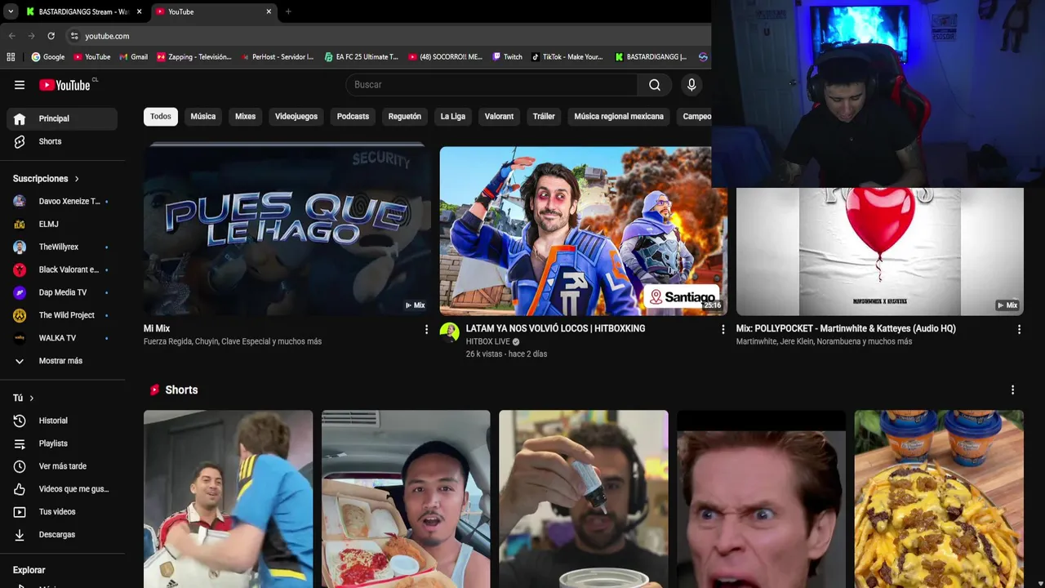Open options menu for Mi Mix
This screenshot has width=1045, height=588.
[426, 329]
